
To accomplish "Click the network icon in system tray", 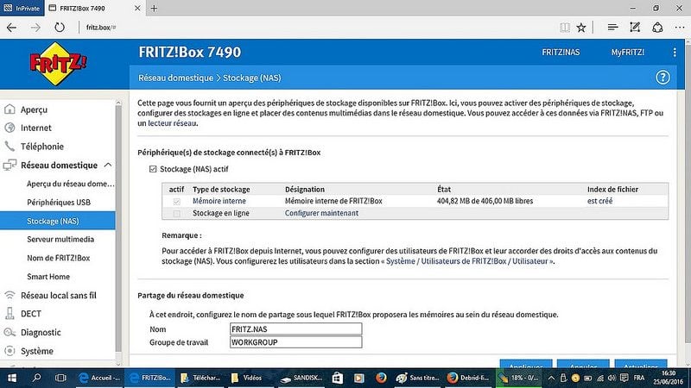I will (x=599, y=378).
